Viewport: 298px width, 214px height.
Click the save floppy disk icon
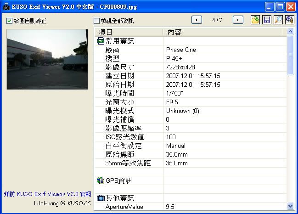267,20
